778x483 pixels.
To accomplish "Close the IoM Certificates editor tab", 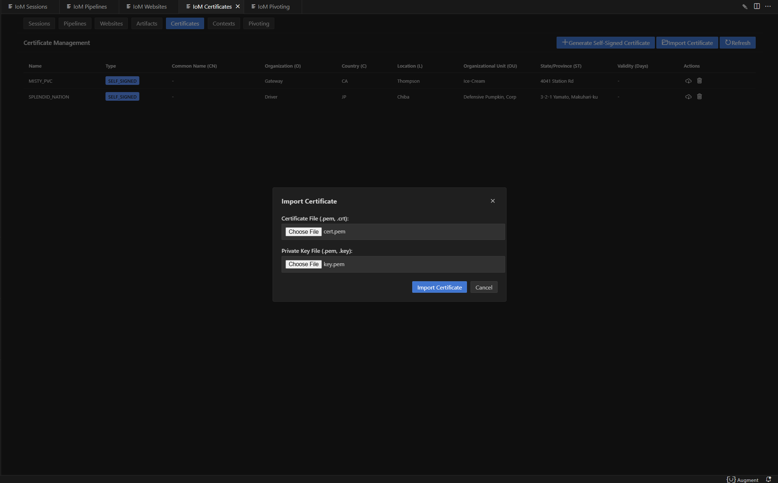I will tap(238, 6).
